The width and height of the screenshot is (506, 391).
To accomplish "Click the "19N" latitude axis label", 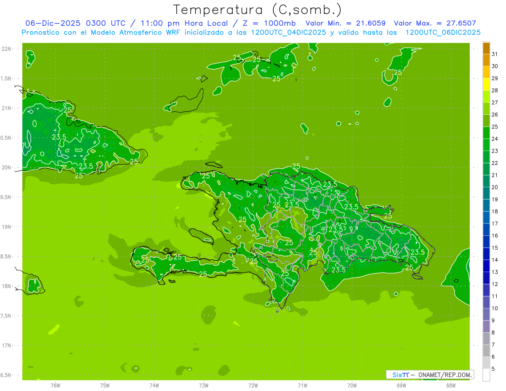I will pos(6,227).
